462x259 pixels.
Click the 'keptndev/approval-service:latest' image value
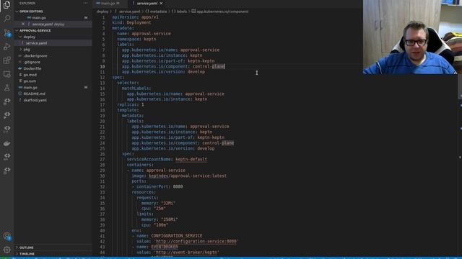click(188, 176)
